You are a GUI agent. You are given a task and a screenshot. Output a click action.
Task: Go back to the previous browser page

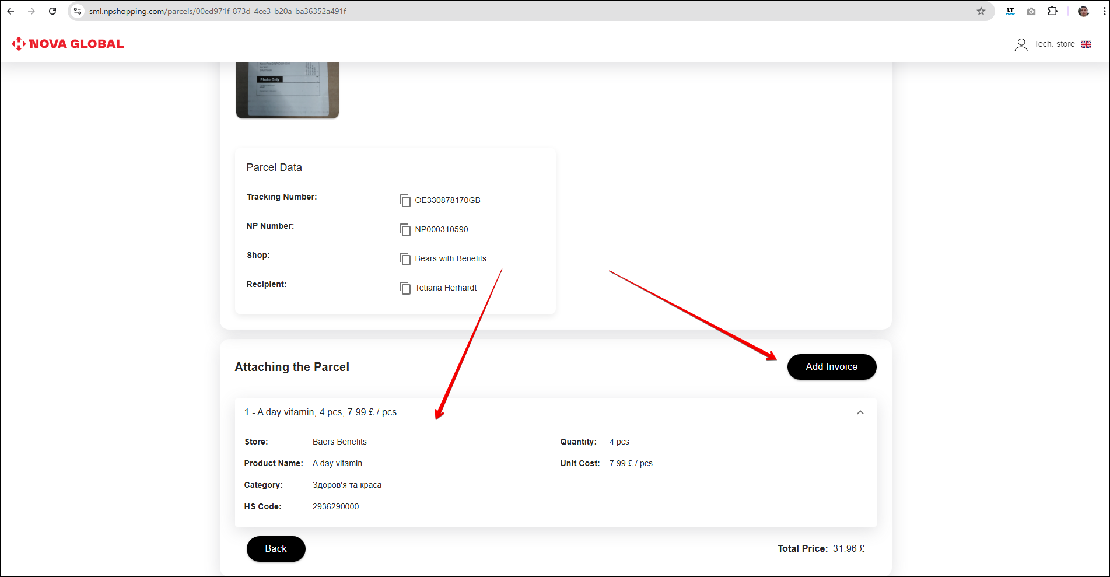click(x=10, y=11)
